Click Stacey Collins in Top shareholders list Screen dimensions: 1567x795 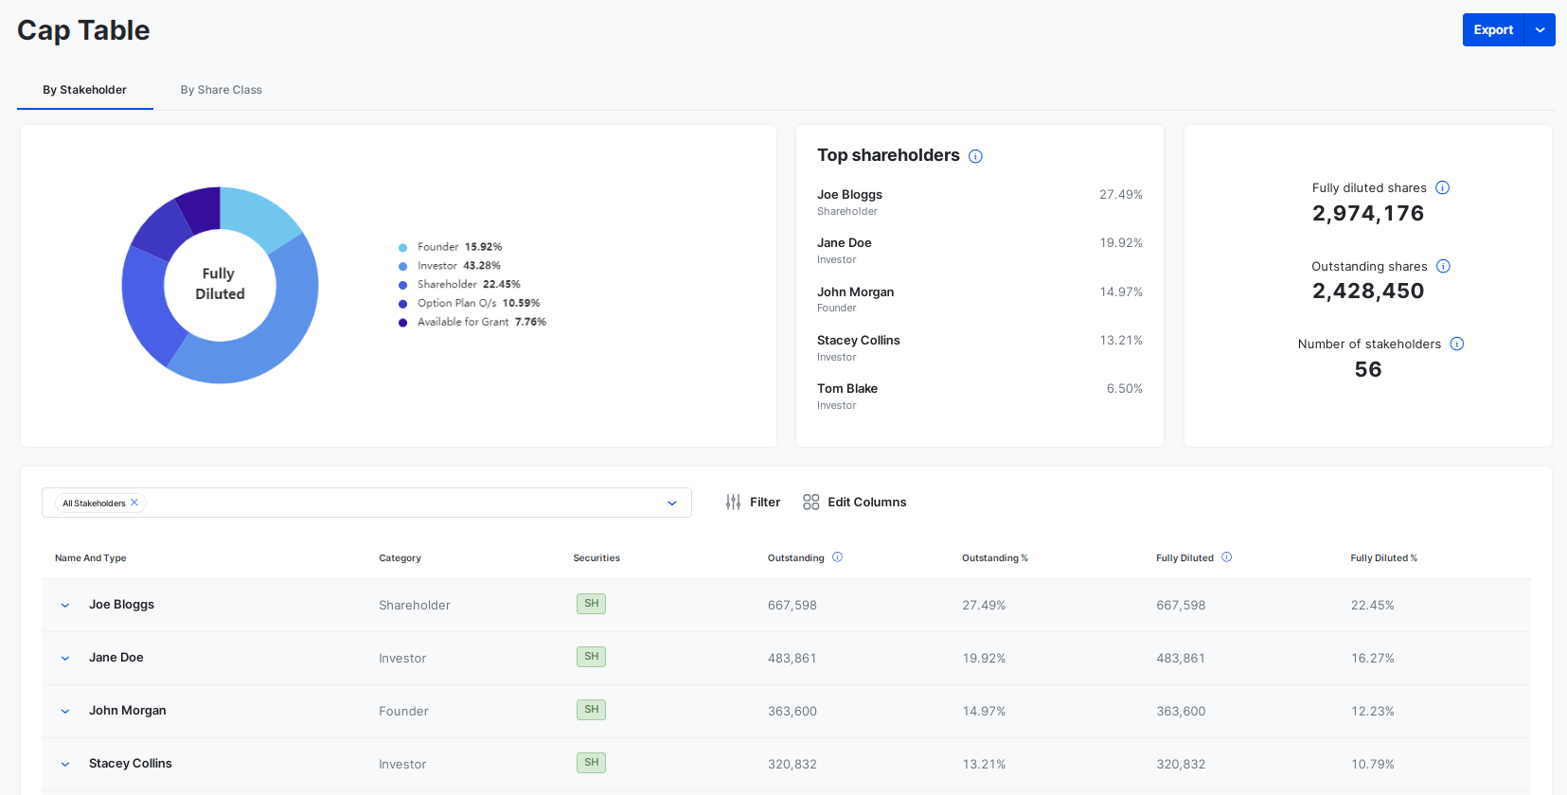859,341
